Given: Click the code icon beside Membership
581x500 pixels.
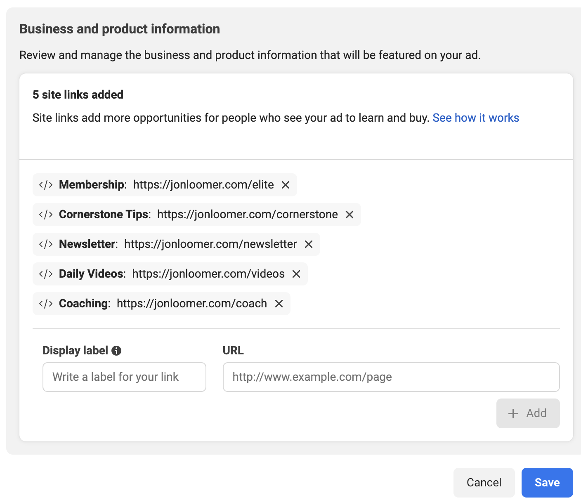Looking at the screenshot, I should 46,185.
